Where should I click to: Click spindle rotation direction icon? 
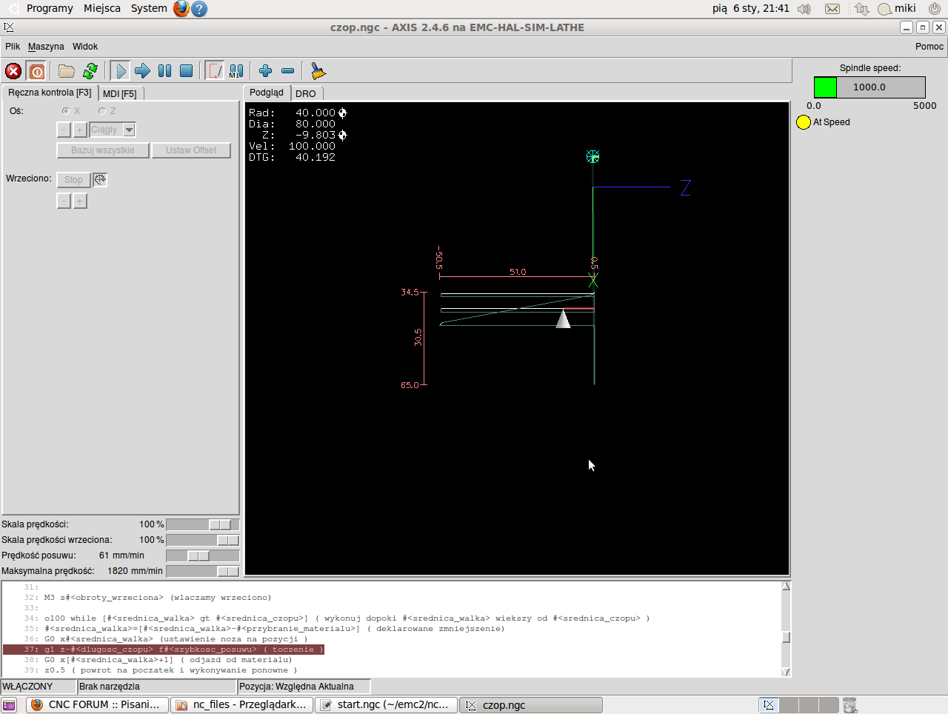pyautogui.click(x=100, y=179)
